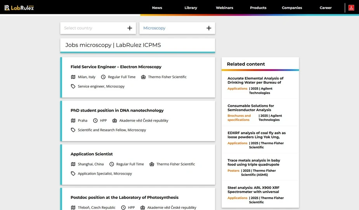Click Jobs microscopy | LabRulez ICPMS heading
The width and height of the screenshot is (359, 210).
(x=113, y=45)
